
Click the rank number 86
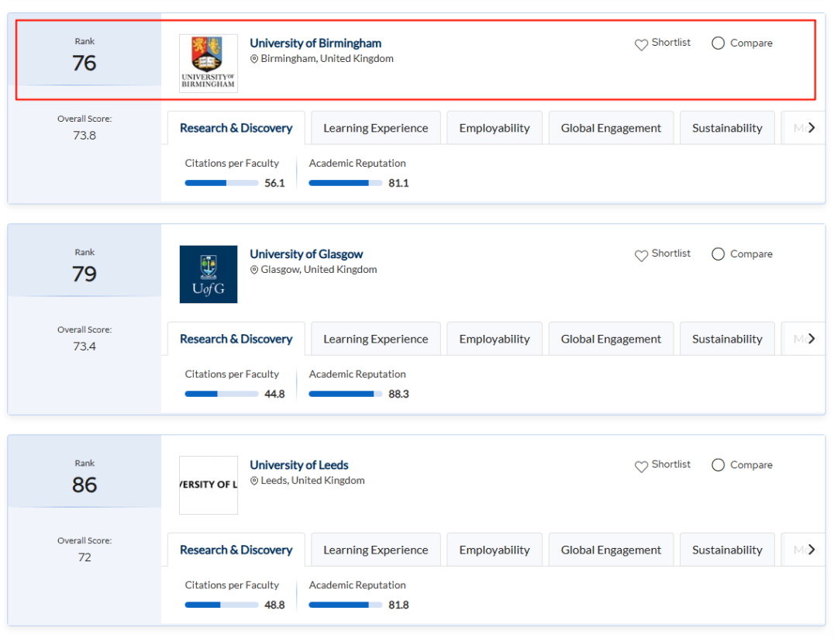point(84,485)
